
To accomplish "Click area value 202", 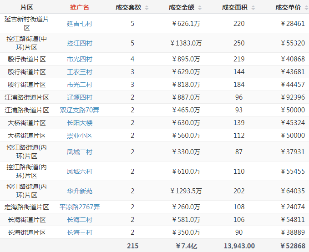I will pyautogui.click(x=239, y=191).
